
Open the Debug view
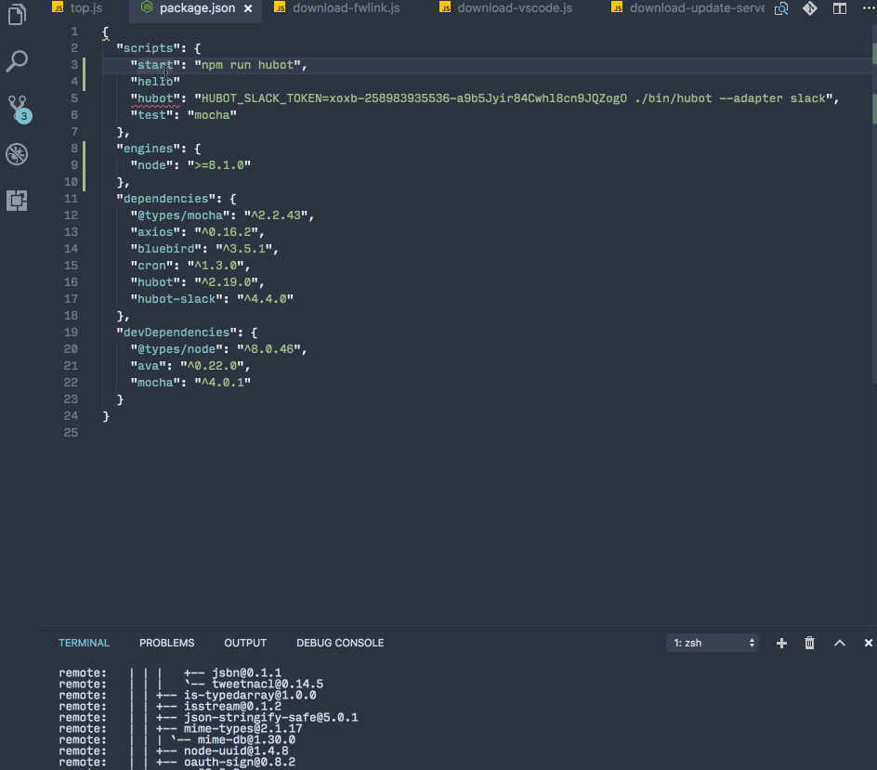(x=17, y=154)
